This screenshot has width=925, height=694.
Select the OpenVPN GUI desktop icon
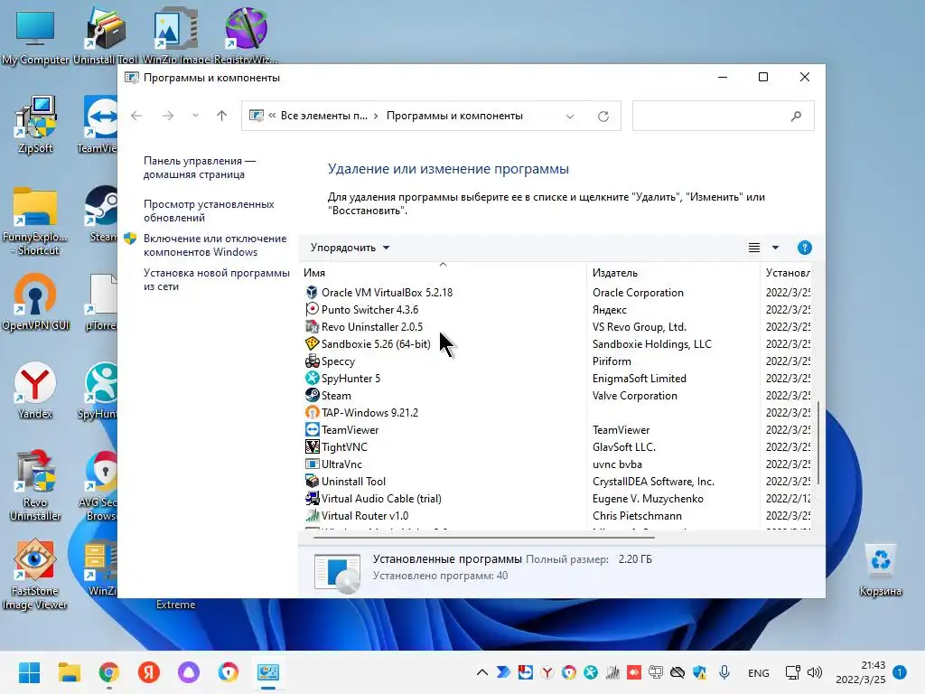[35, 302]
